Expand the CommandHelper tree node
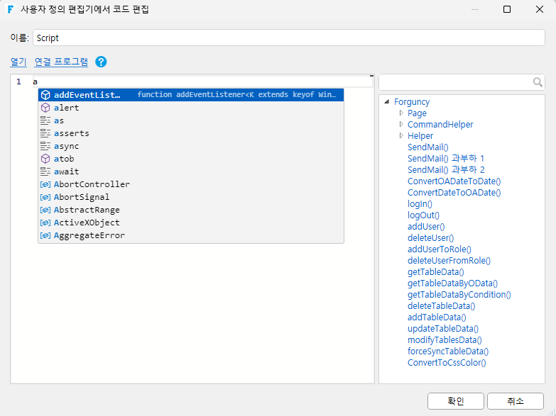Image resolution: width=556 pixels, height=416 pixels. [x=401, y=124]
